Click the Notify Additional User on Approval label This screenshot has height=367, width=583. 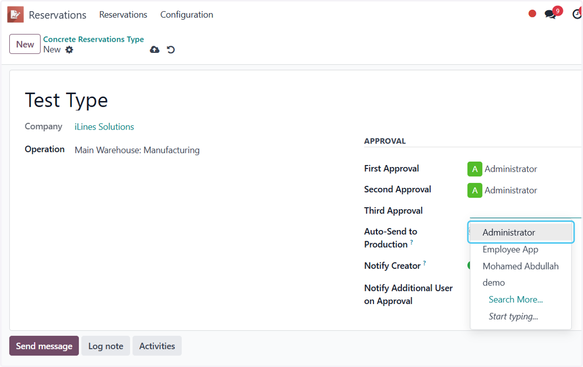[408, 295]
